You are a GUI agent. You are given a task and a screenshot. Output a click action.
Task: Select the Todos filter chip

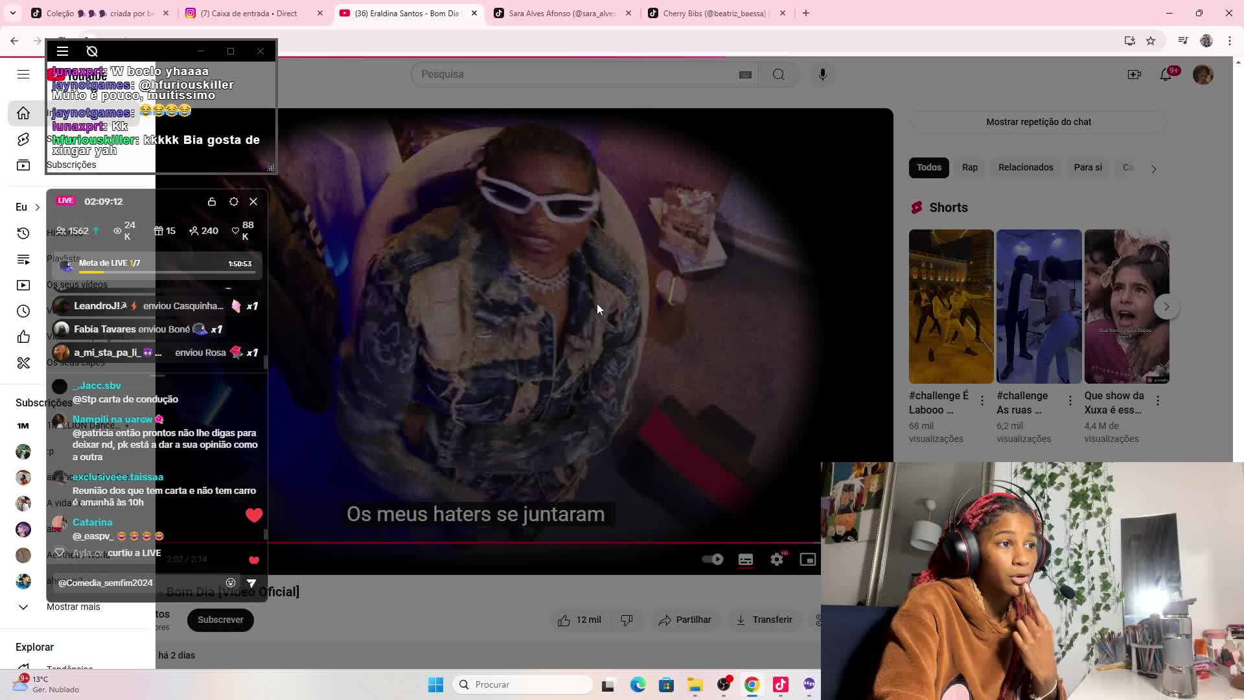point(929,168)
